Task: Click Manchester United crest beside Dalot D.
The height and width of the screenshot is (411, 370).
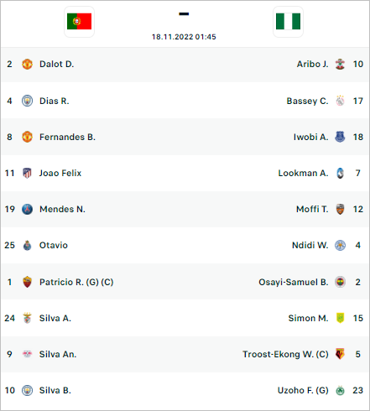Action: tap(27, 64)
